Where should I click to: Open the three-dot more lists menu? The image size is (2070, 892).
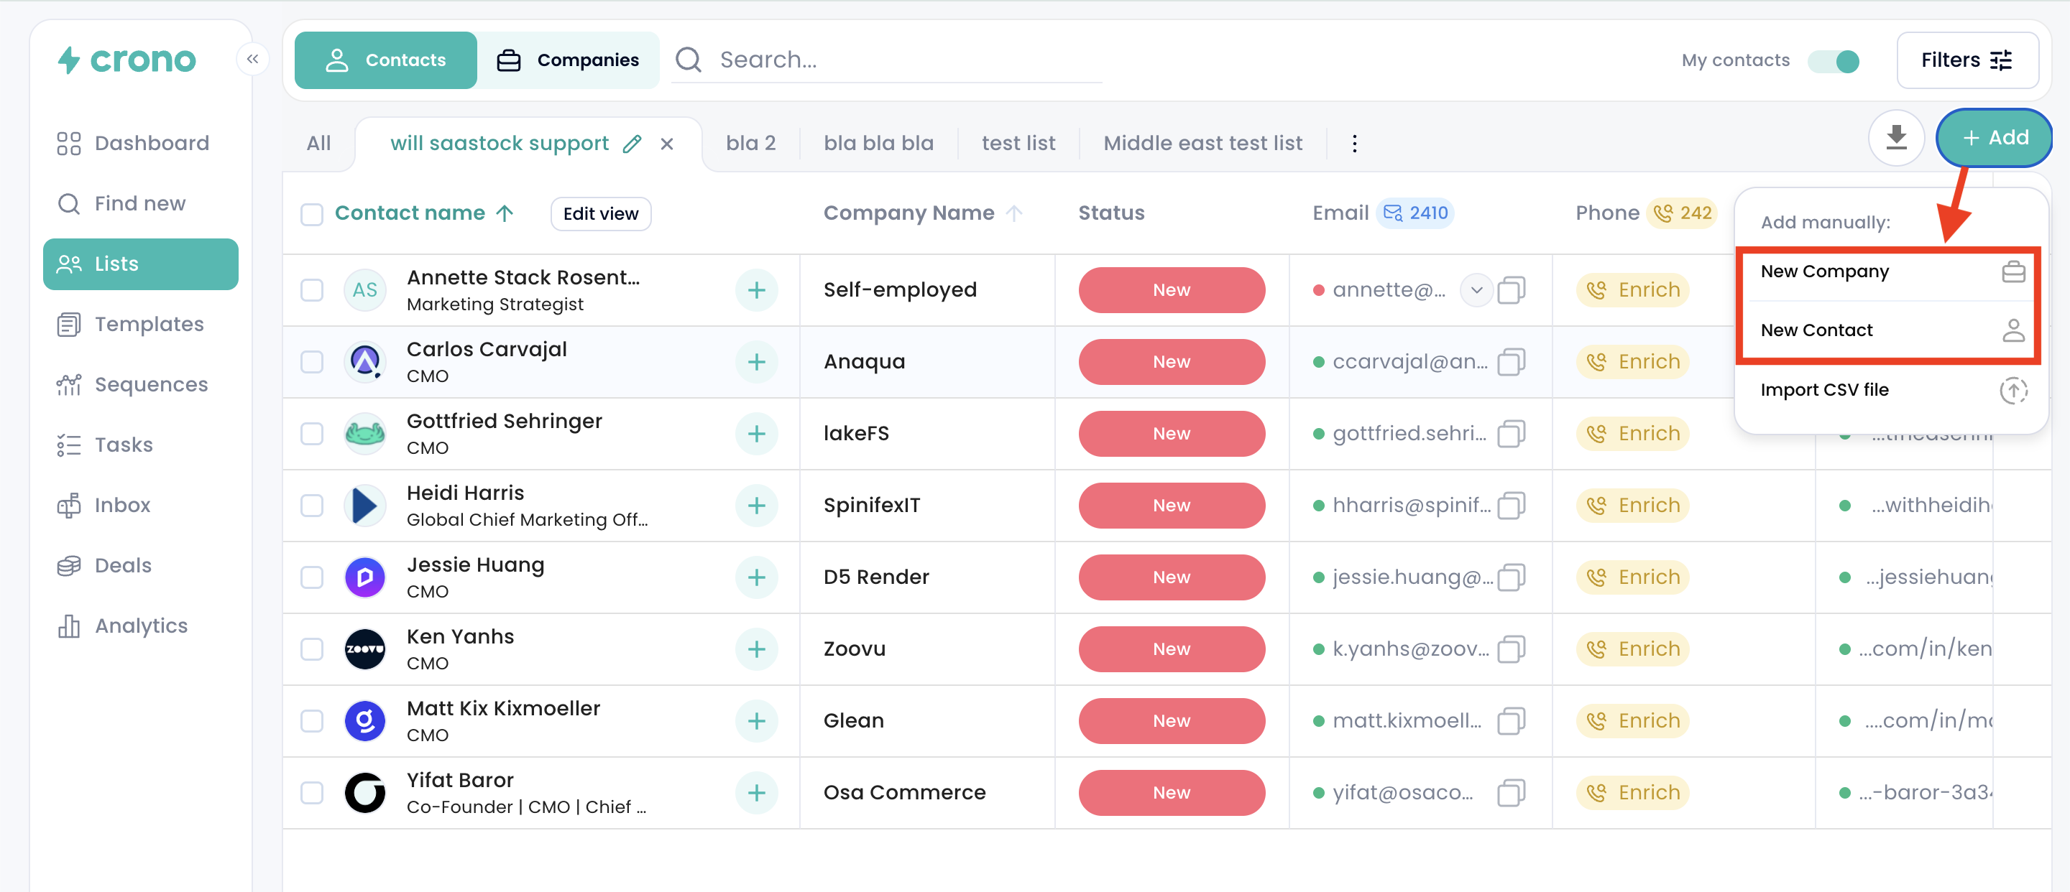(1354, 144)
